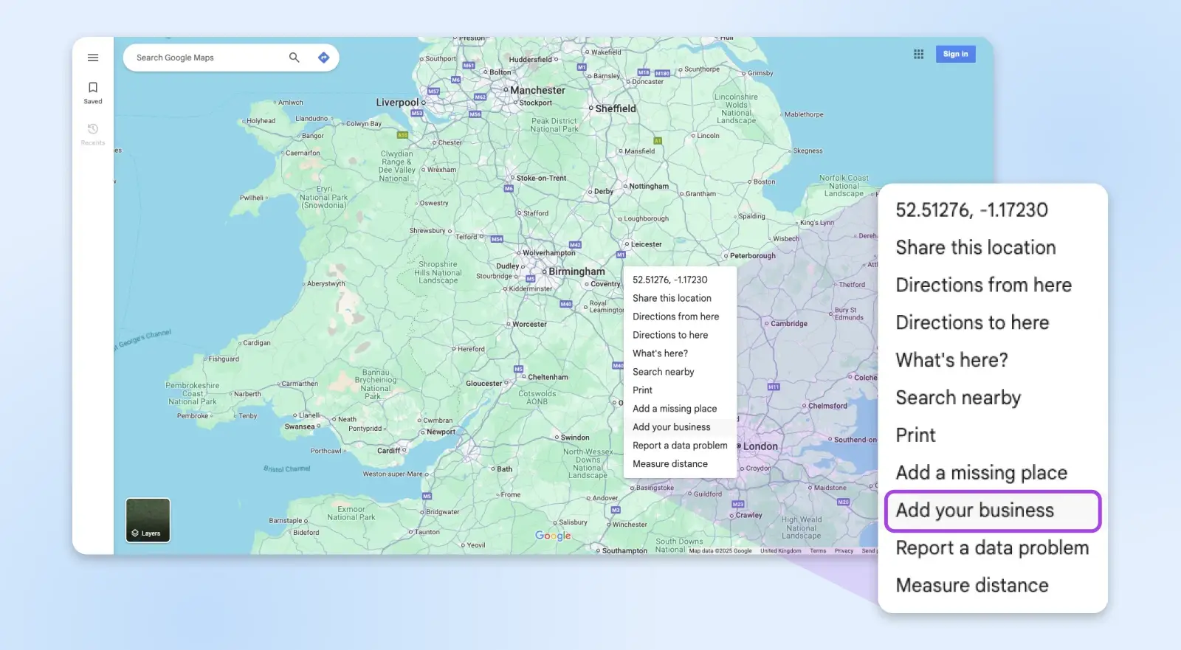Image resolution: width=1181 pixels, height=650 pixels.
Task: Click the Birmingham city label on map
Action: [576, 272]
